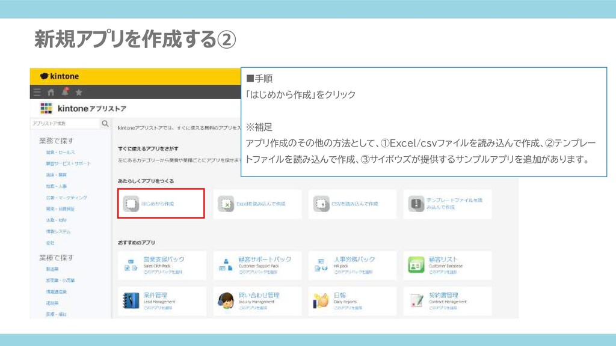Click the add link under Customer Database
The height and width of the screenshot is (346, 616).
(443, 272)
